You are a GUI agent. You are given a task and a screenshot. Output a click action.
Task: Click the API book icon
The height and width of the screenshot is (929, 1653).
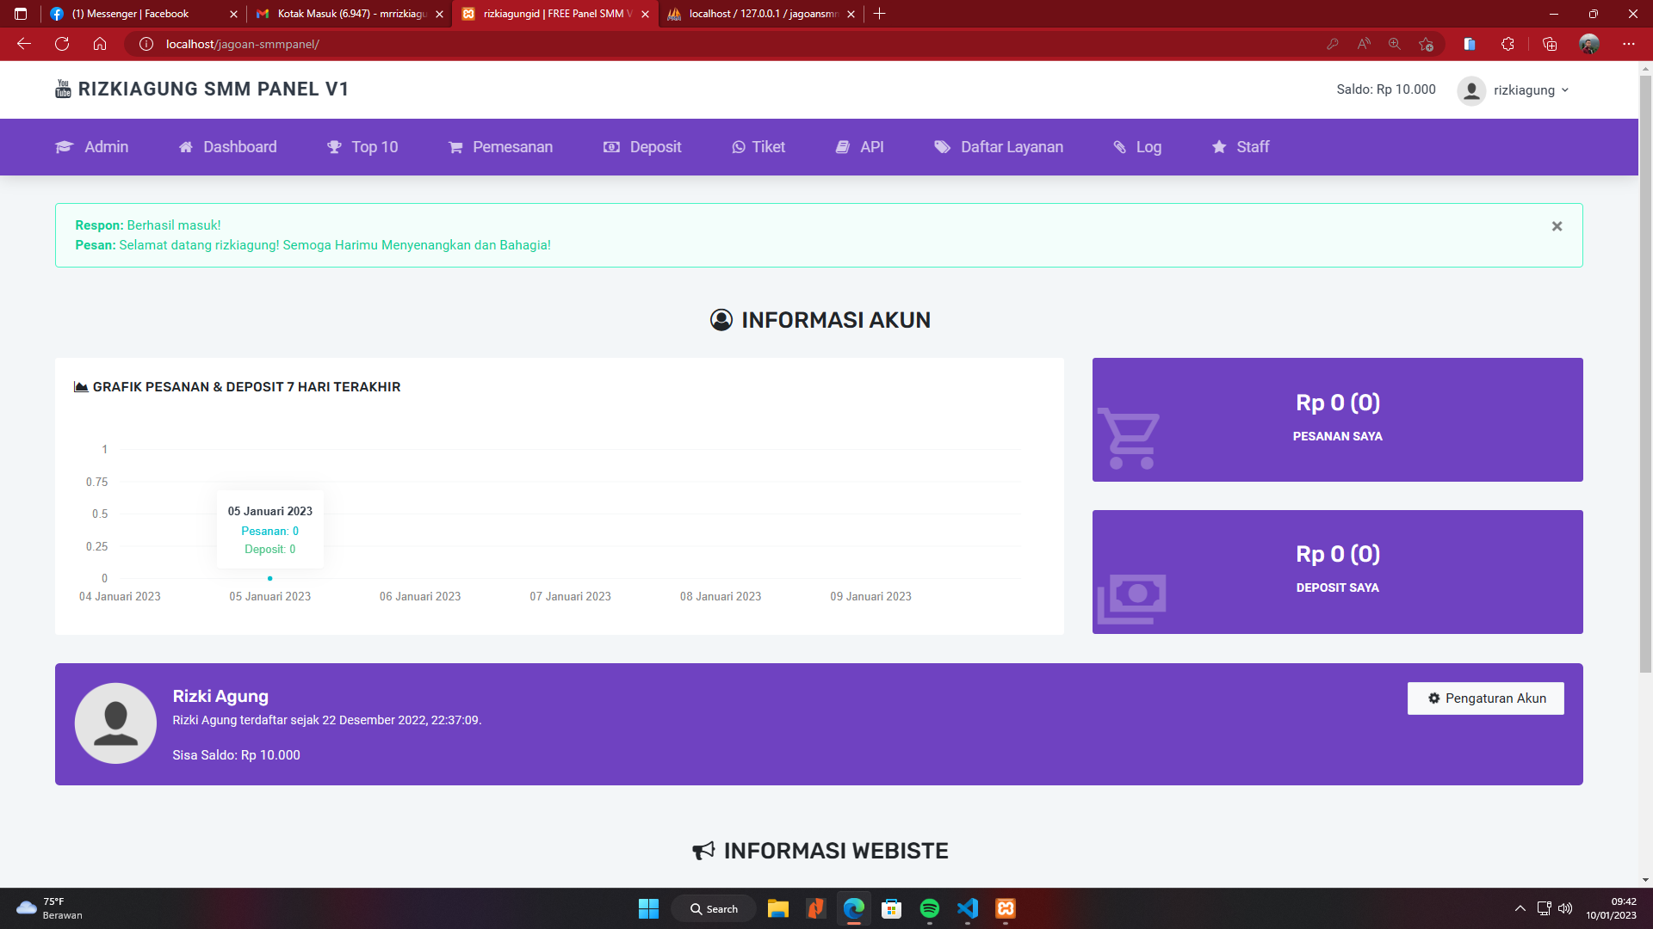pos(842,147)
